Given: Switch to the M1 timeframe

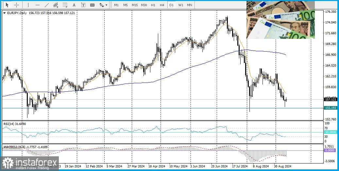Looking at the screenshot, I should (116, 5).
